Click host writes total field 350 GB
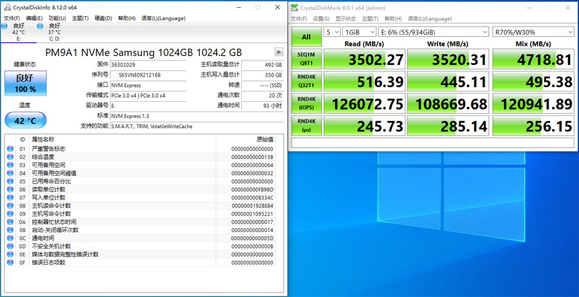579x297 pixels. click(x=262, y=75)
